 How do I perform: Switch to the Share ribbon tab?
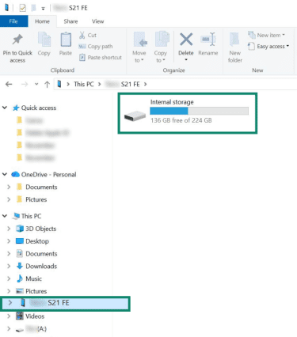(x=70, y=21)
